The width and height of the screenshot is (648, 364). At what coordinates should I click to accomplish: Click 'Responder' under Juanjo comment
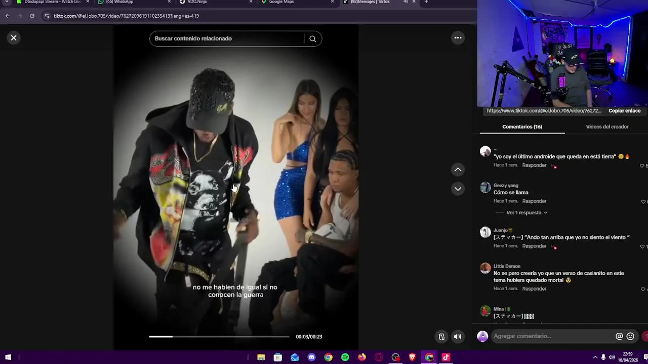pyautogui.click(x=534, y=246)
